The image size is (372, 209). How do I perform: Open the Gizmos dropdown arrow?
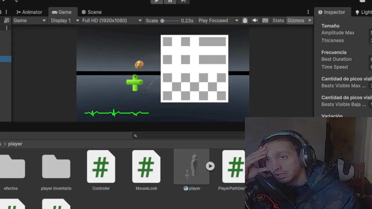[310, 21]
